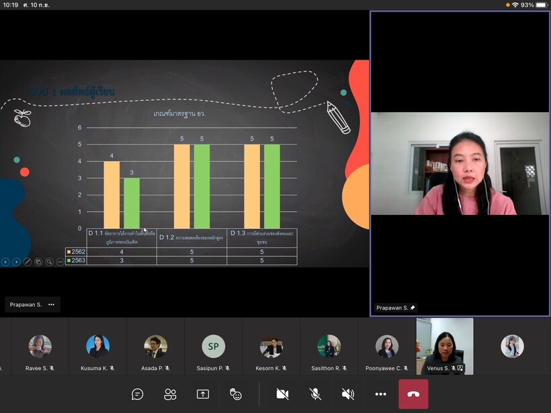Click Poonyawee C. muted mic icon
Image resolution: width=551 pixels, height=413 pixels.
(x=406, y=368)
